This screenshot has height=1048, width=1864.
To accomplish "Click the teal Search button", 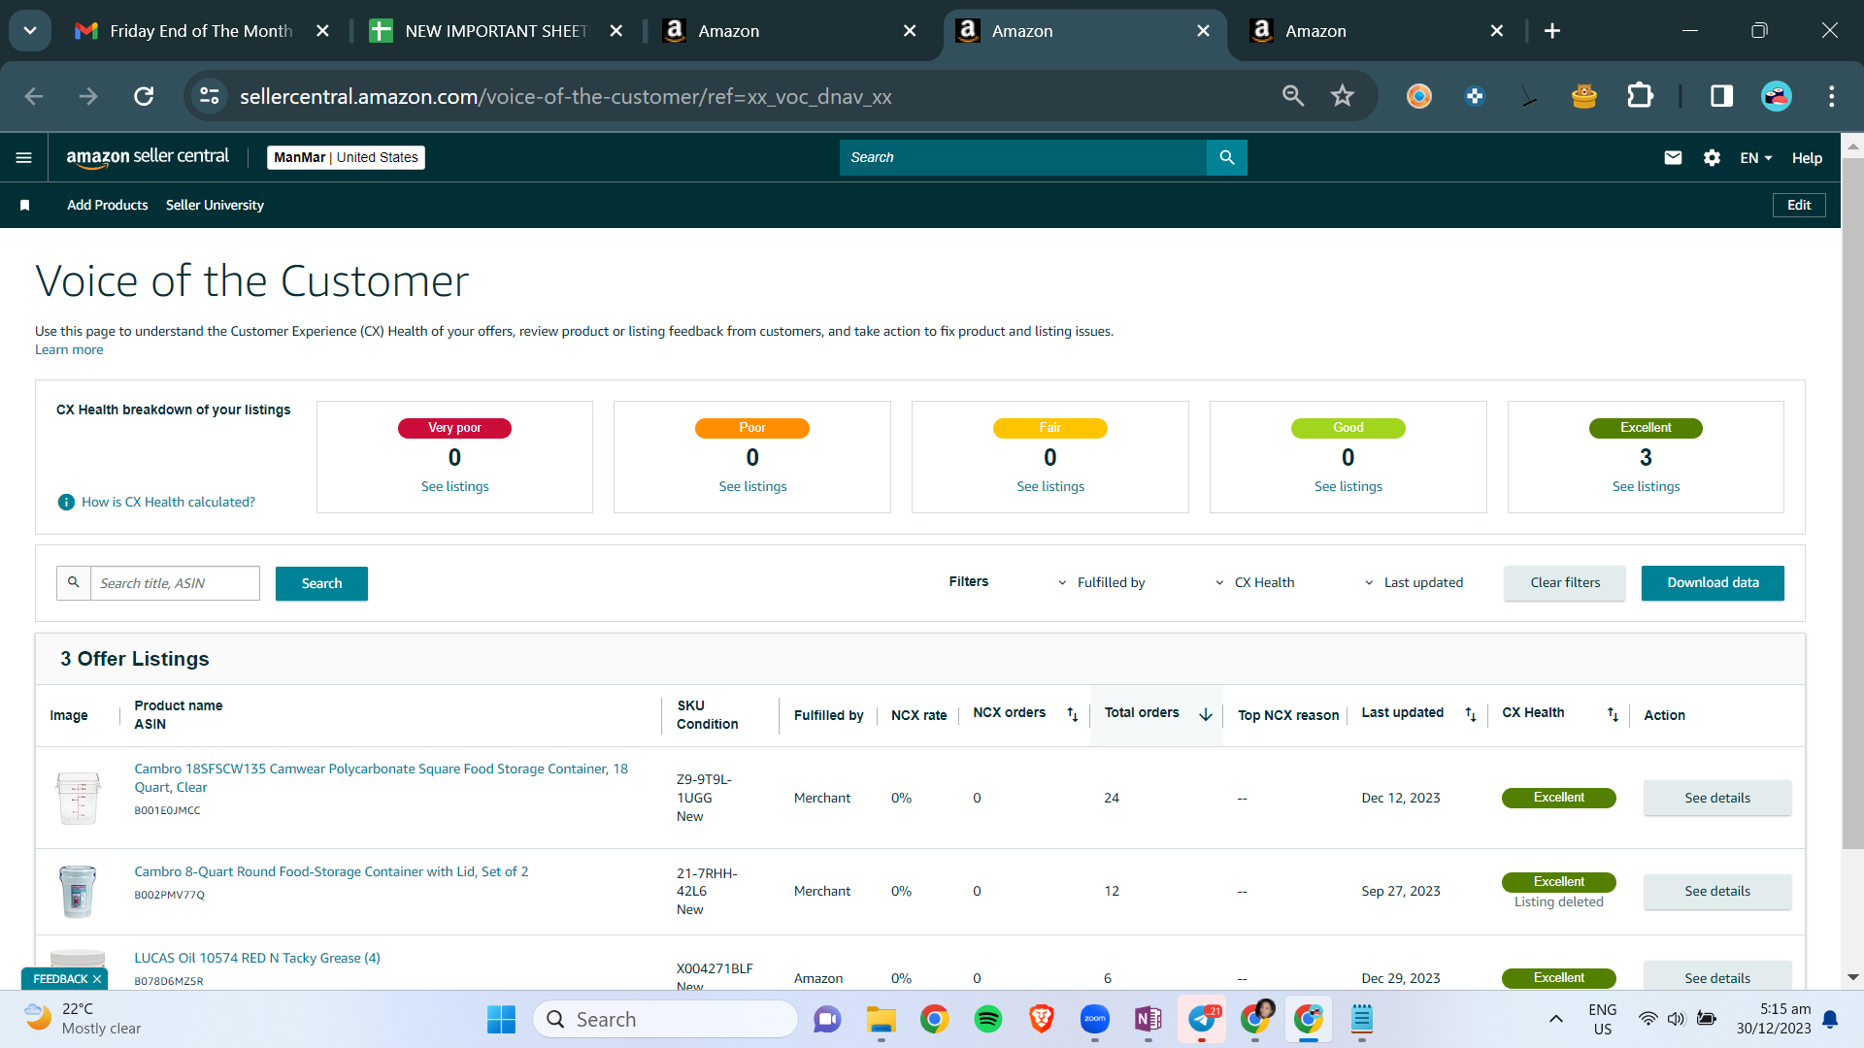I will point(321,583).
